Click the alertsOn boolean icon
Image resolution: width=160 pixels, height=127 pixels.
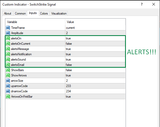(8, 38)
